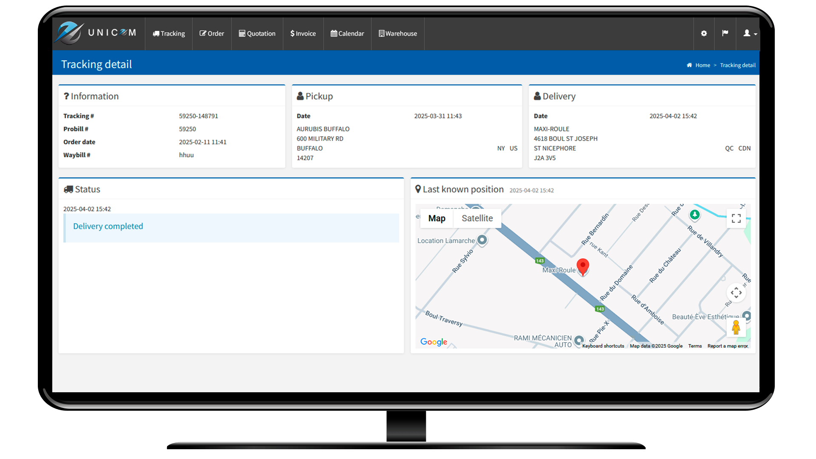Go to the Calendar page
The height and width of the screenshot is (459, 816).
click(x=347, y=34)
